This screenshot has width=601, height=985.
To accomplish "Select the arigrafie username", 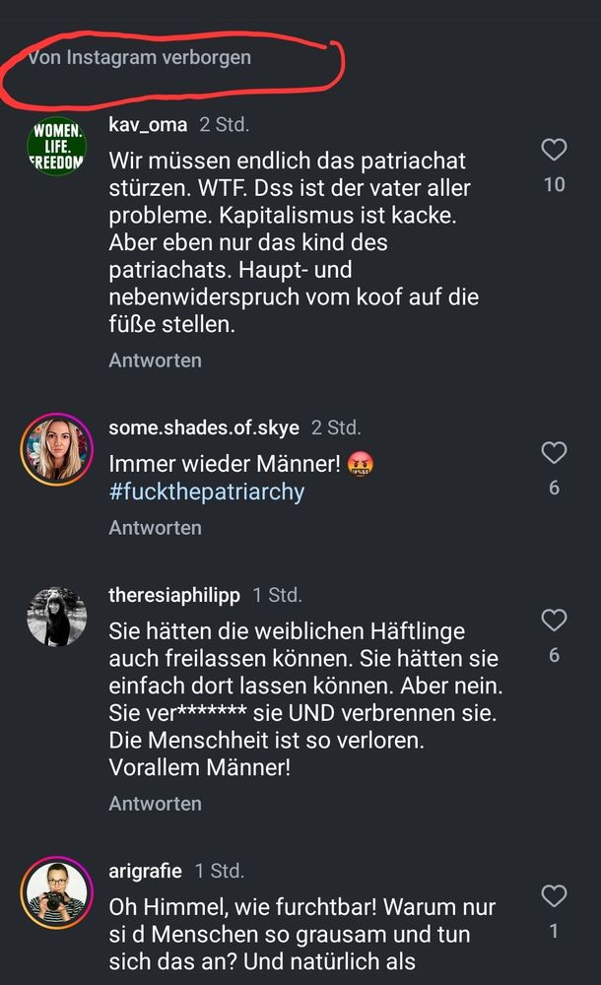I will tap(145, 871).
